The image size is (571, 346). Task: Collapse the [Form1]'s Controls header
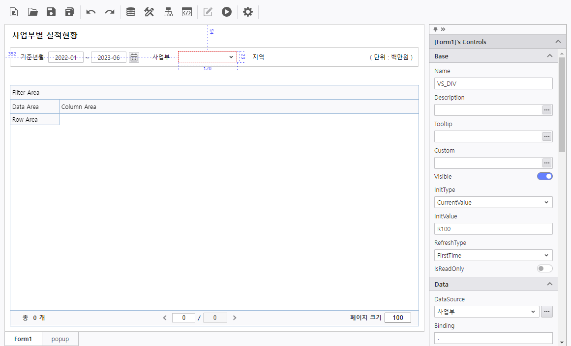tap(558, 42)
